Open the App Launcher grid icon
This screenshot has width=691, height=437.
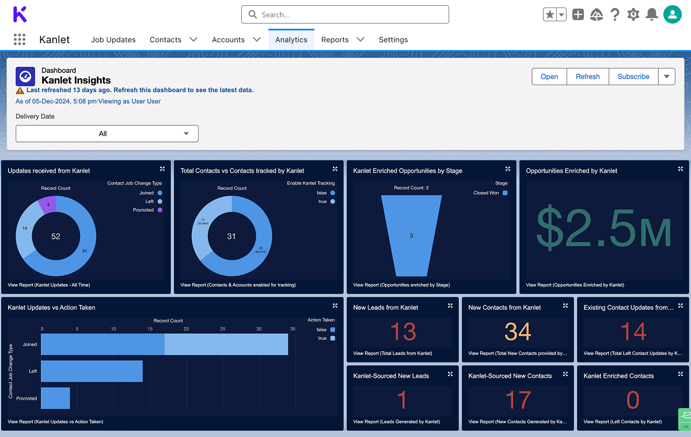point(20,40)
